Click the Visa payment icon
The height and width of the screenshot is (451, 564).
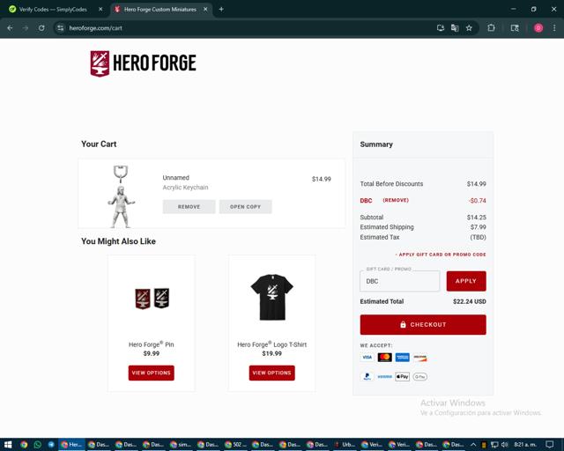(367, 357)
